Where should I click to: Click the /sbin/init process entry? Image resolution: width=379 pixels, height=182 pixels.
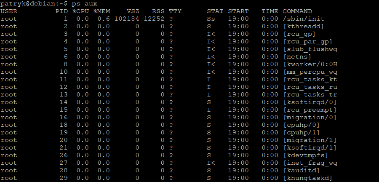[303, 19]
